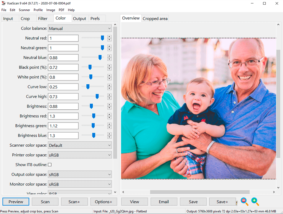The height and width of the screenshot is (214, 283).
Task: Click the Preview button
Action: point(16,202)
